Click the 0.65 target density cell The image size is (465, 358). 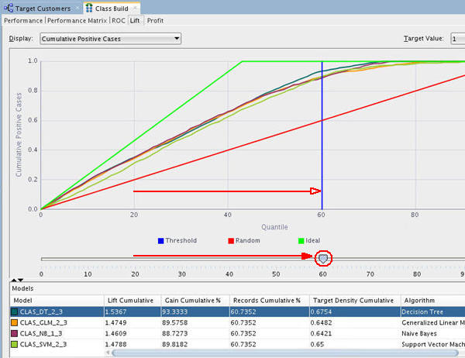[x=355, y=344]
